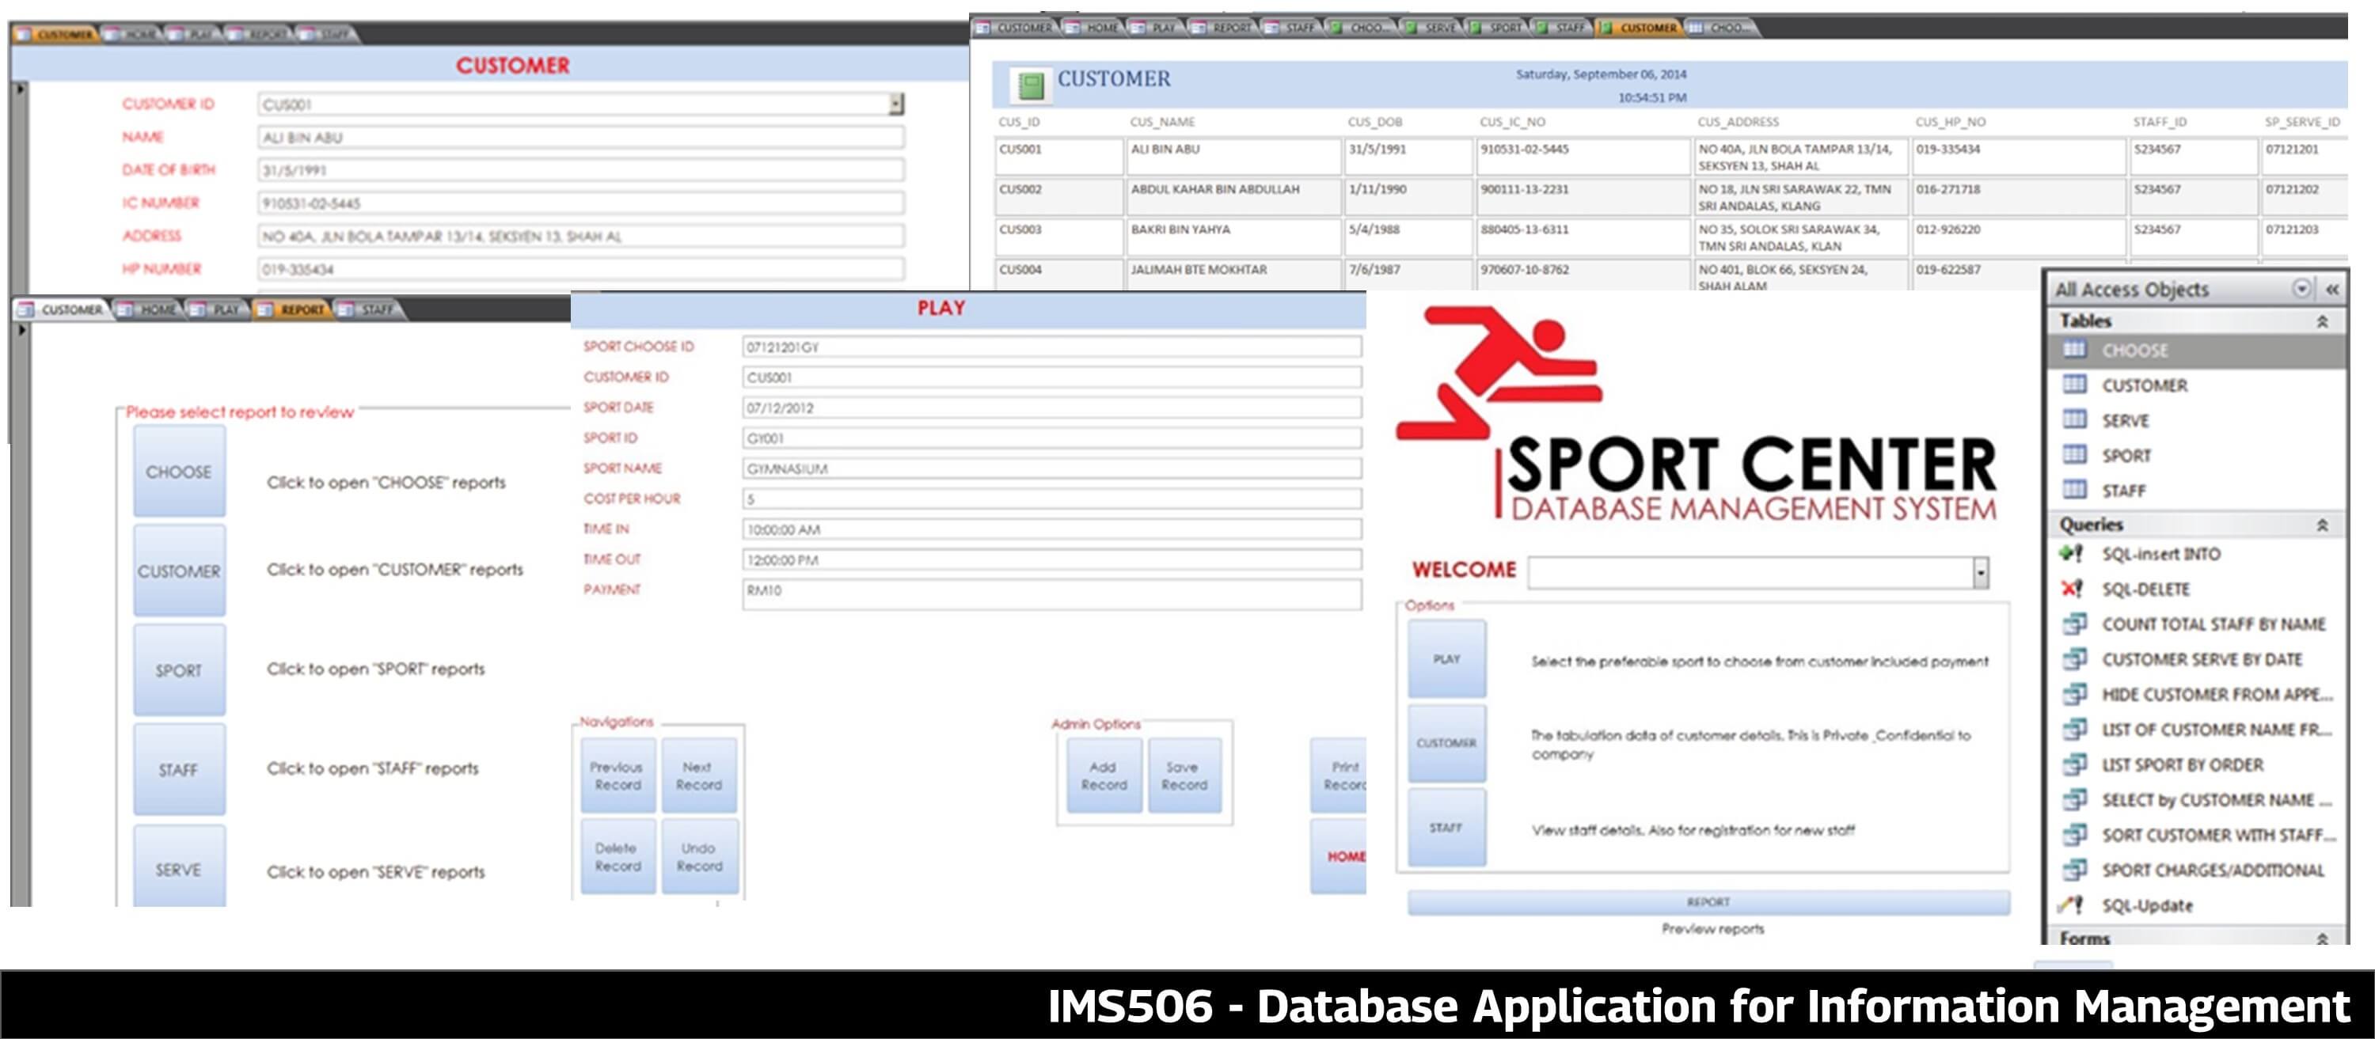Run the SQL-Update query
2375x1039 pixels.
(x=2149, y=904)
